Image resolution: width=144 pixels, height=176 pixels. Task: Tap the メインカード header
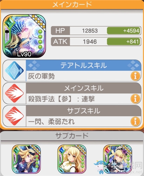point(72,5)
